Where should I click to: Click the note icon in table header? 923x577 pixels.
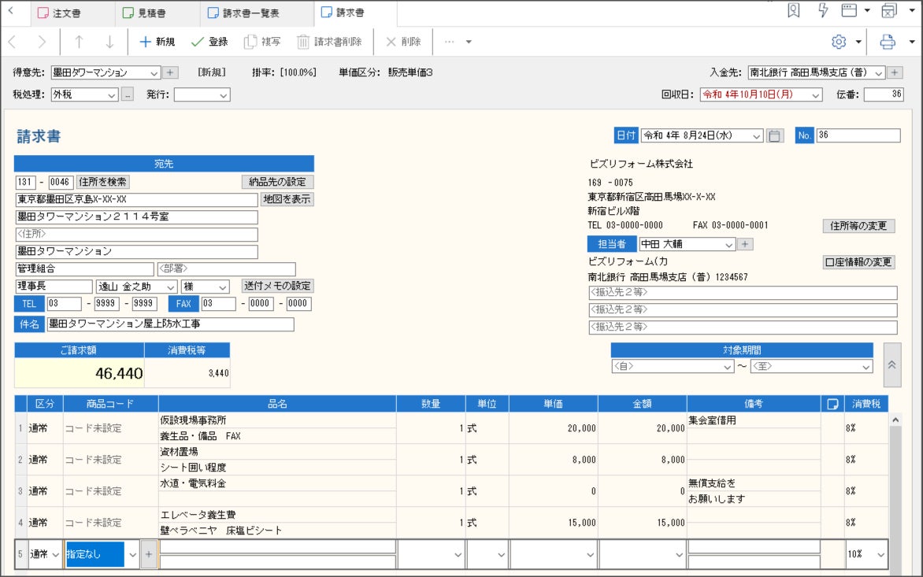(x=832, y=404)
